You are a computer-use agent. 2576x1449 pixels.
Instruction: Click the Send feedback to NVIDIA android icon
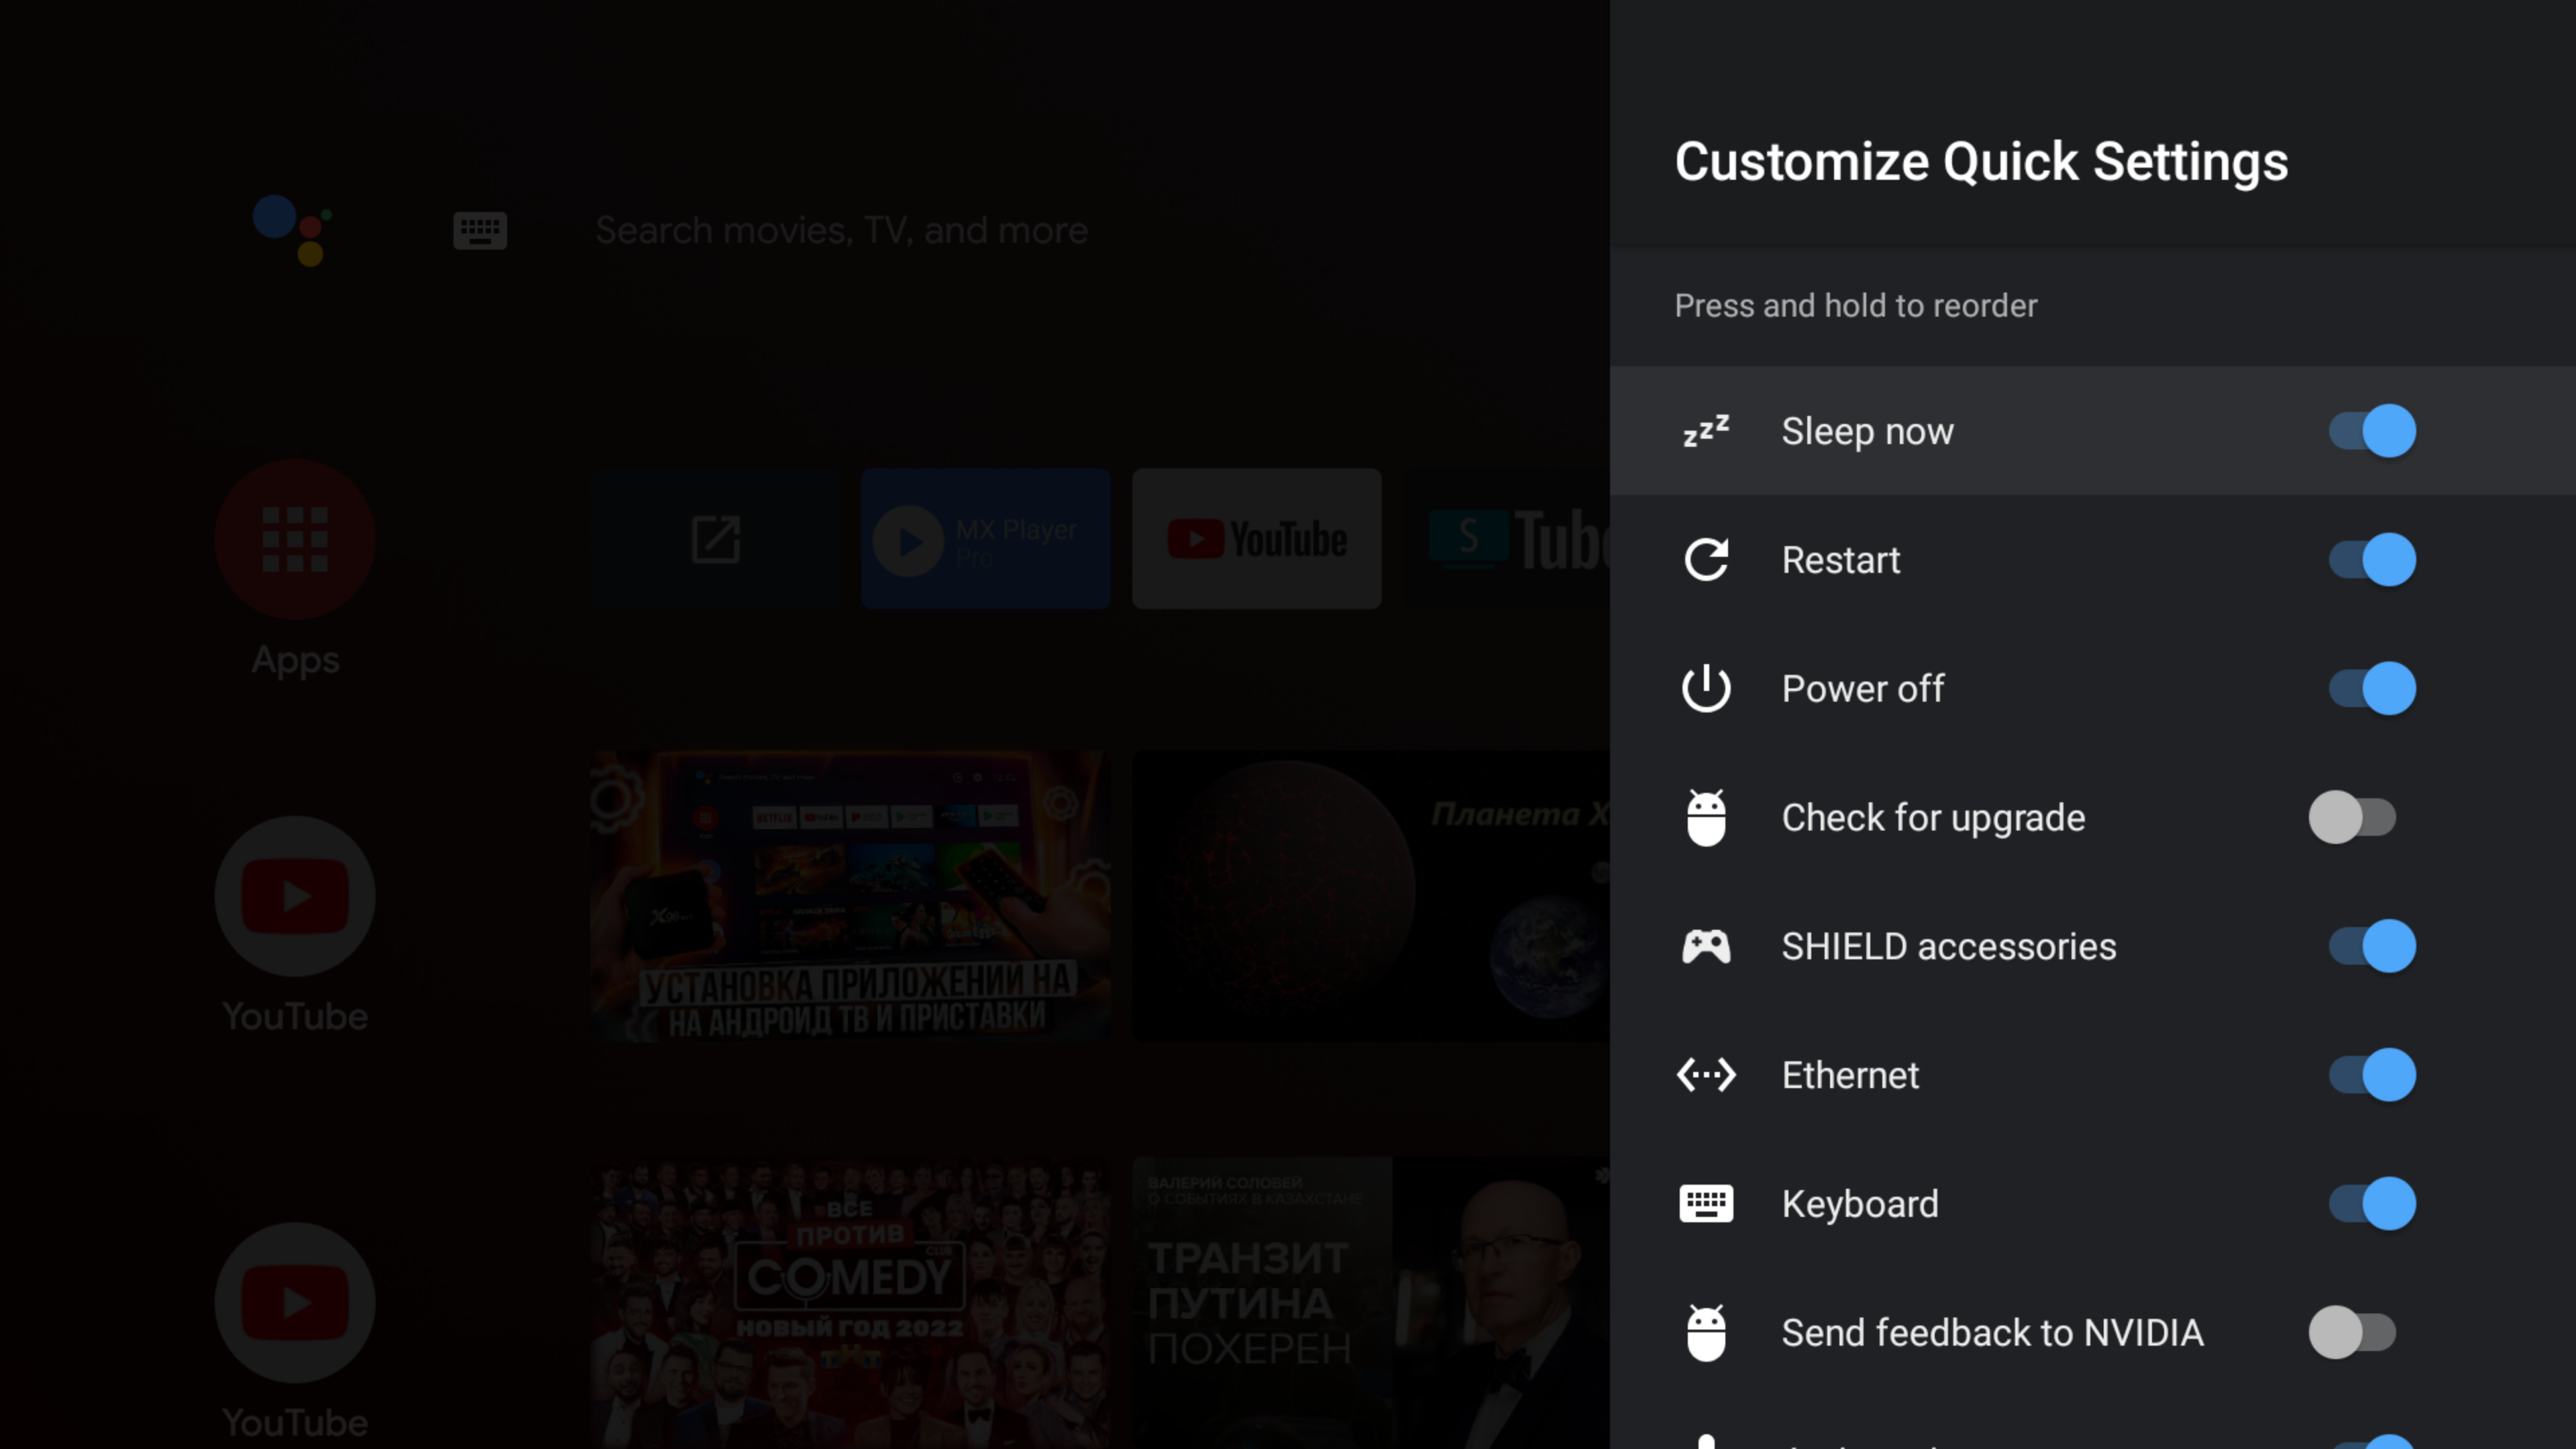1706,1332
